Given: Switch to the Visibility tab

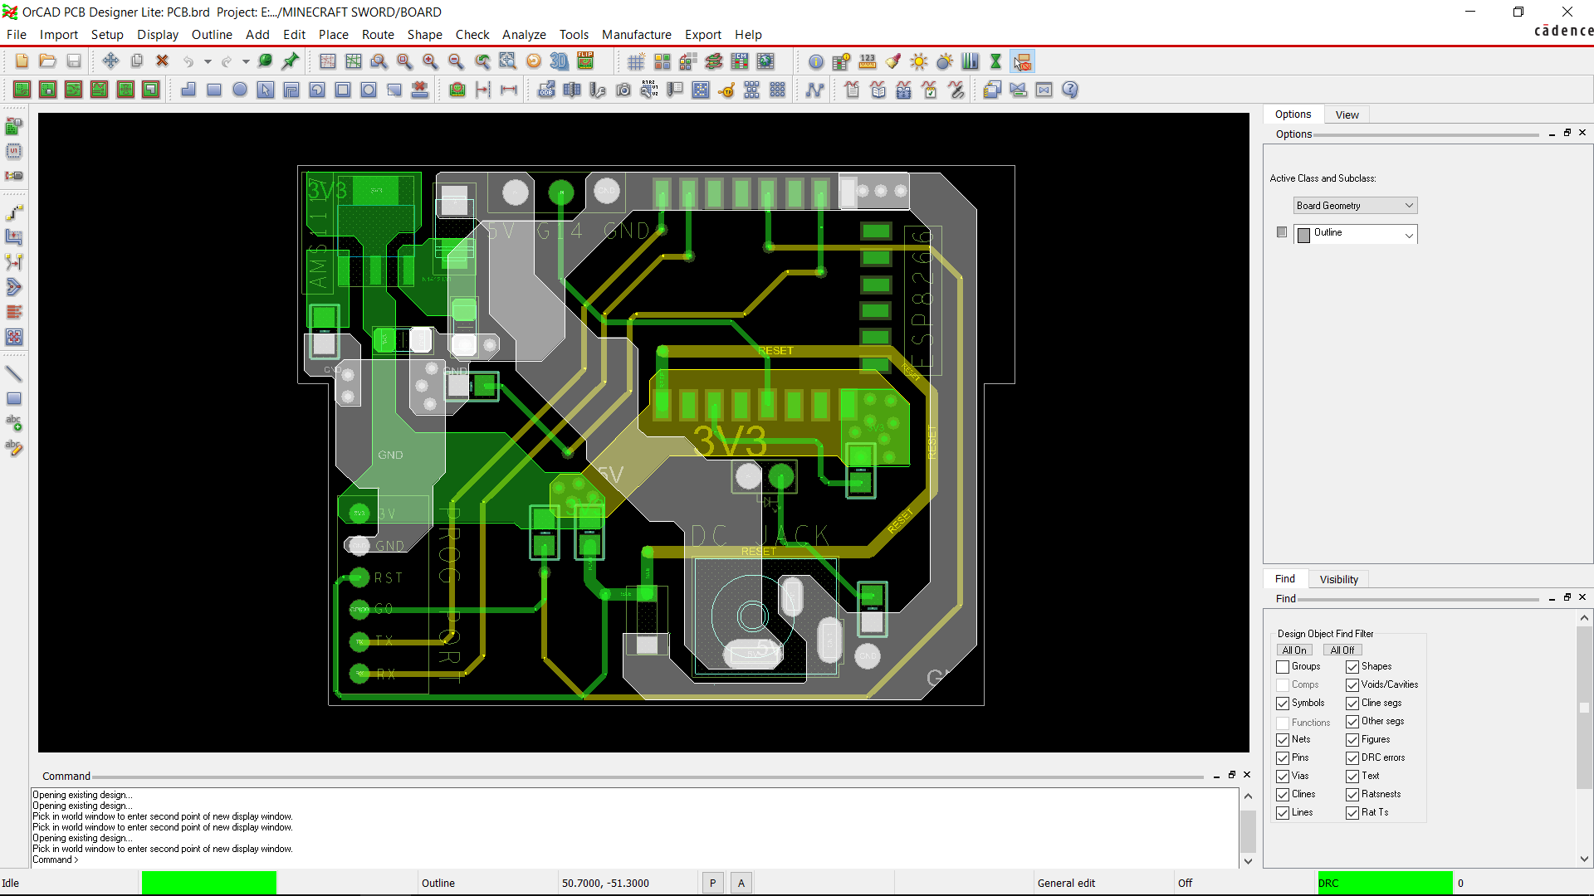Looking at the screenshot, I should (1338, 580).
